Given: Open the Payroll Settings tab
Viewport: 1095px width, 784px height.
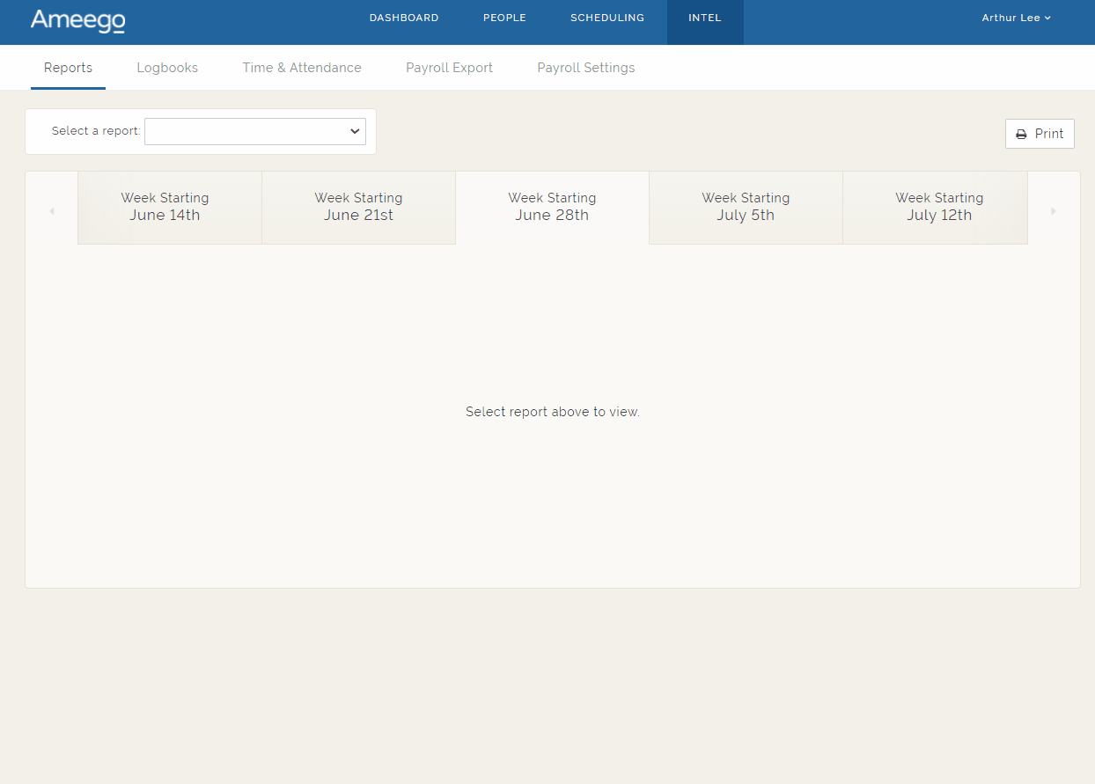Looking at the screenshot, I should coord(585,67).
